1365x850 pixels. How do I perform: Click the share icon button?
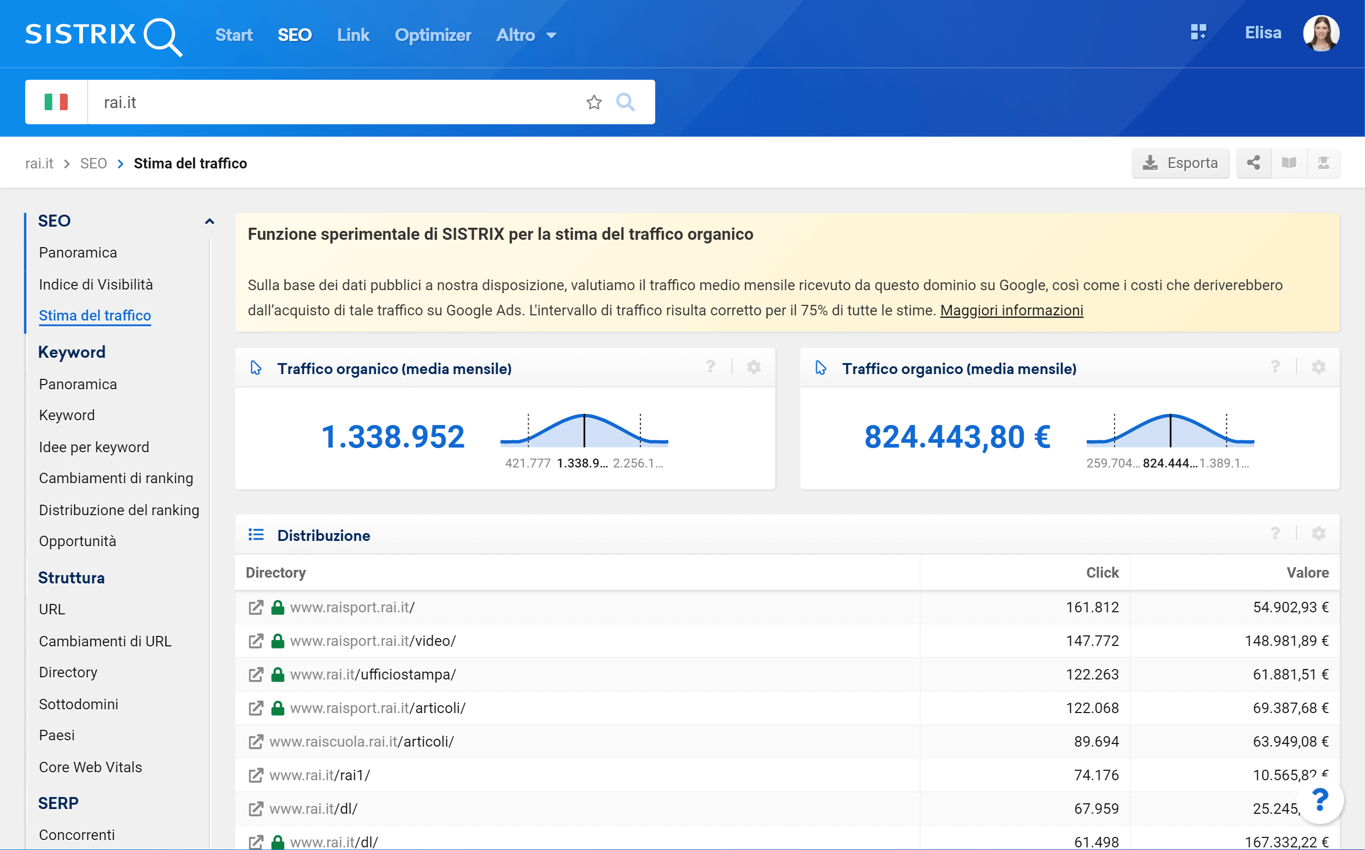pyautogui.click(x=1253, y=163)
